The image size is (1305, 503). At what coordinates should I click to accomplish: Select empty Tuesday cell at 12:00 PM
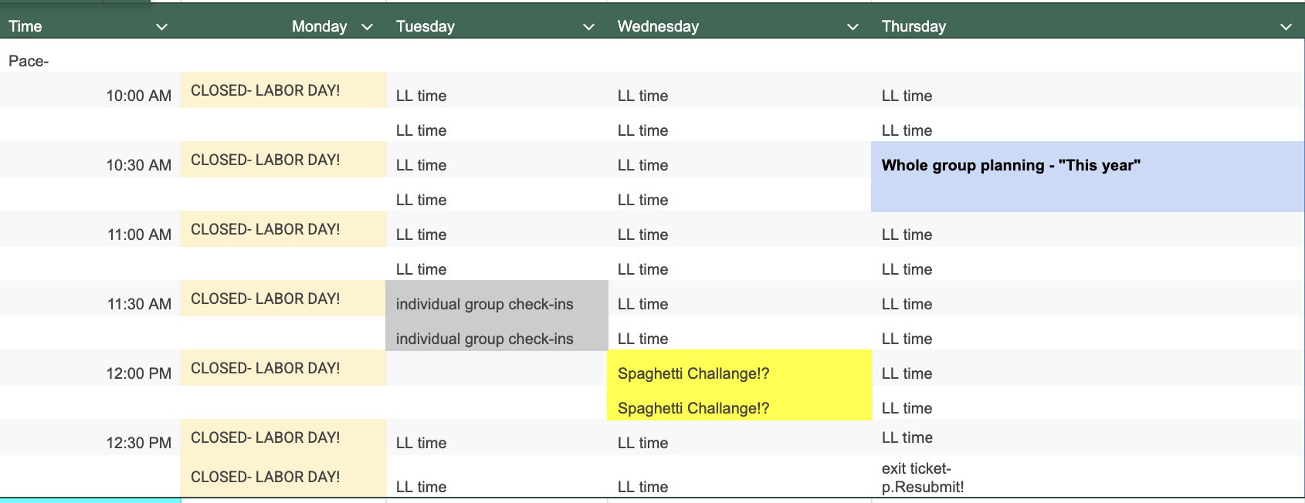click(x=497, y=368)
